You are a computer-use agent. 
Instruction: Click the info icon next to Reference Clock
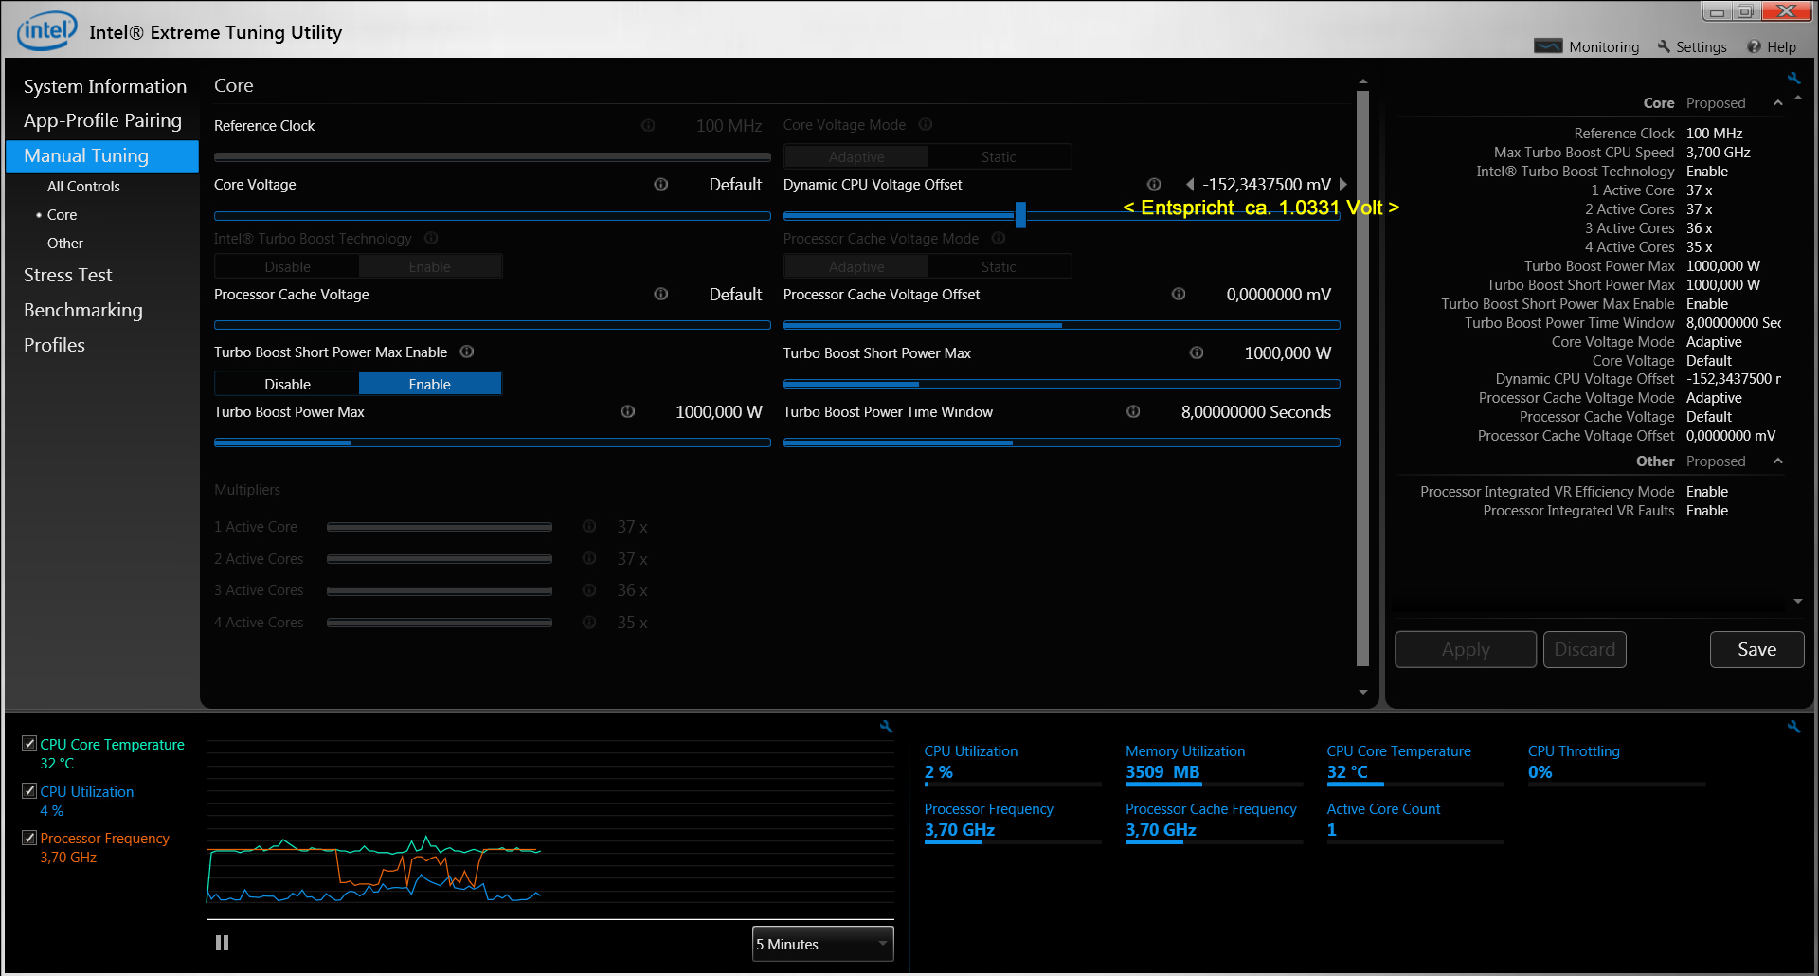pos(648,125)
